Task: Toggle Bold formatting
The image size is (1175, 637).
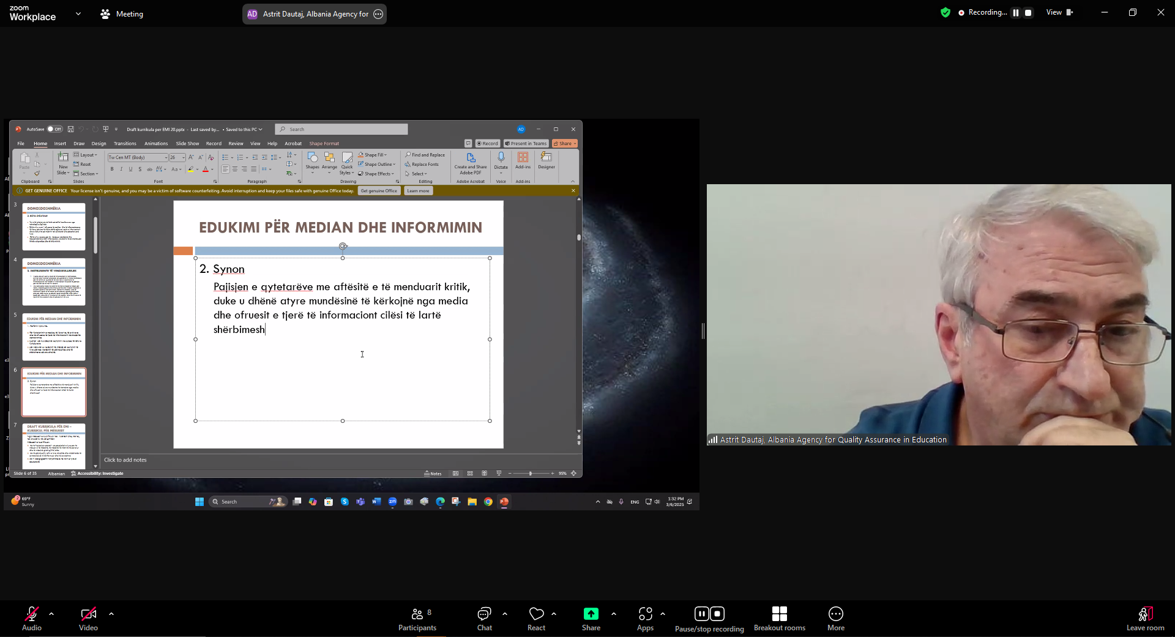Action: pos(112,169)
